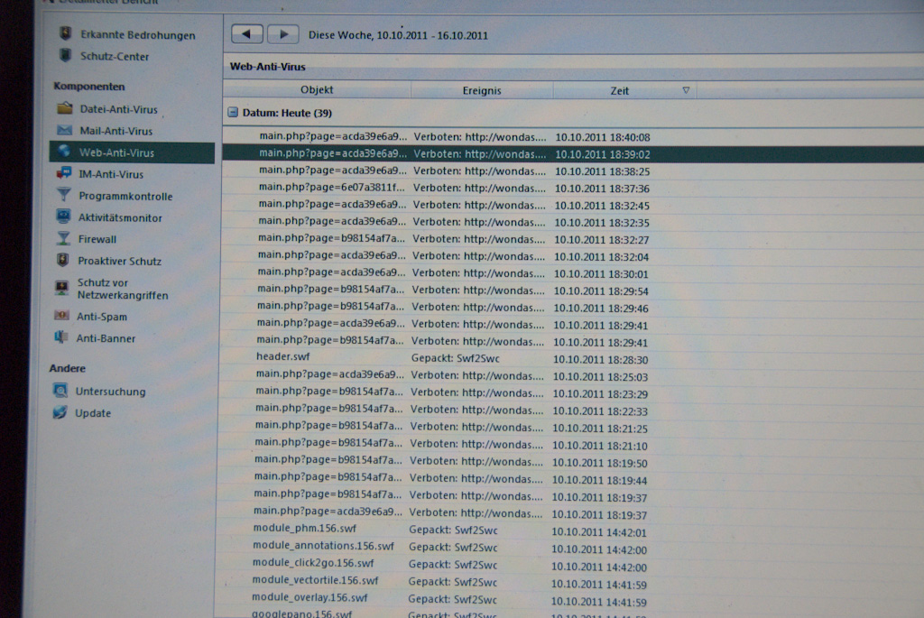Click the Proaktiver Schutz shield icon
This screenshot has height=618, width=924.
[x=63, y=260]
